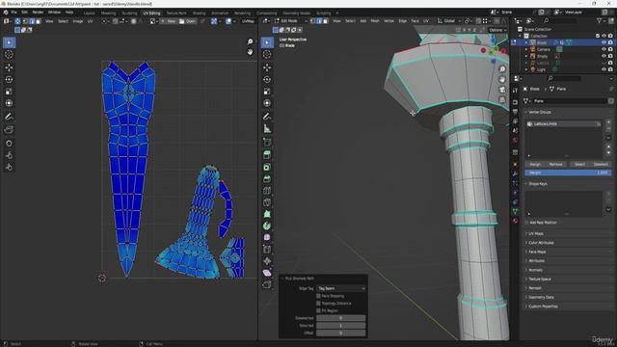This screenshot has height=347, width=617.
Task: Select the Spin tool
Action: (x=267, y=226)
